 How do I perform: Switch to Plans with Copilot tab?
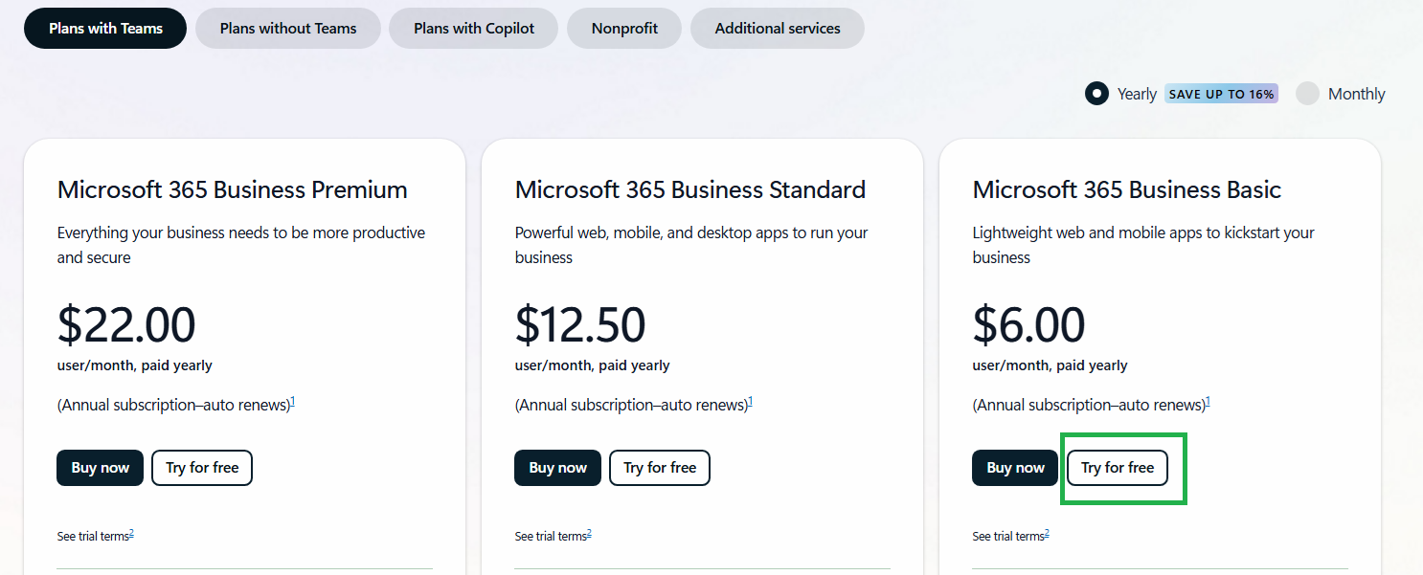pos(474,29)
